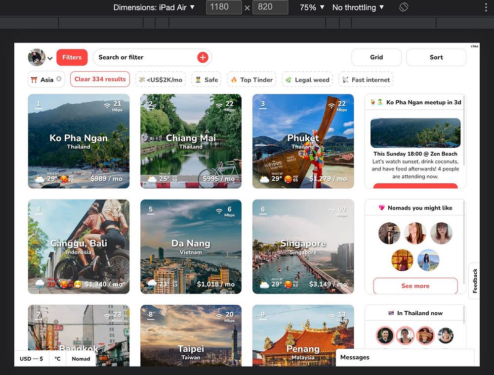
Task: Click the $989 / mo price text
Action: 107,179
